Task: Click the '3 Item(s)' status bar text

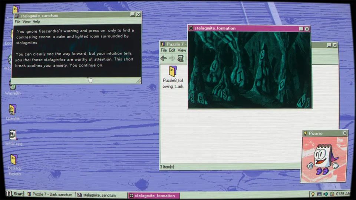Action: pyautogui.click(x=167, y=167)
